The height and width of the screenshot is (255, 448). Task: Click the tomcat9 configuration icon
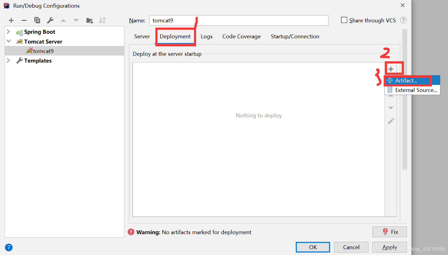29,51
